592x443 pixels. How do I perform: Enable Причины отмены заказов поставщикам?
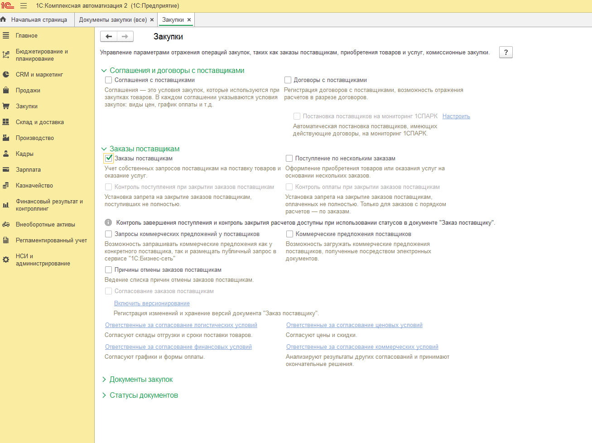(x=108, y=270)
